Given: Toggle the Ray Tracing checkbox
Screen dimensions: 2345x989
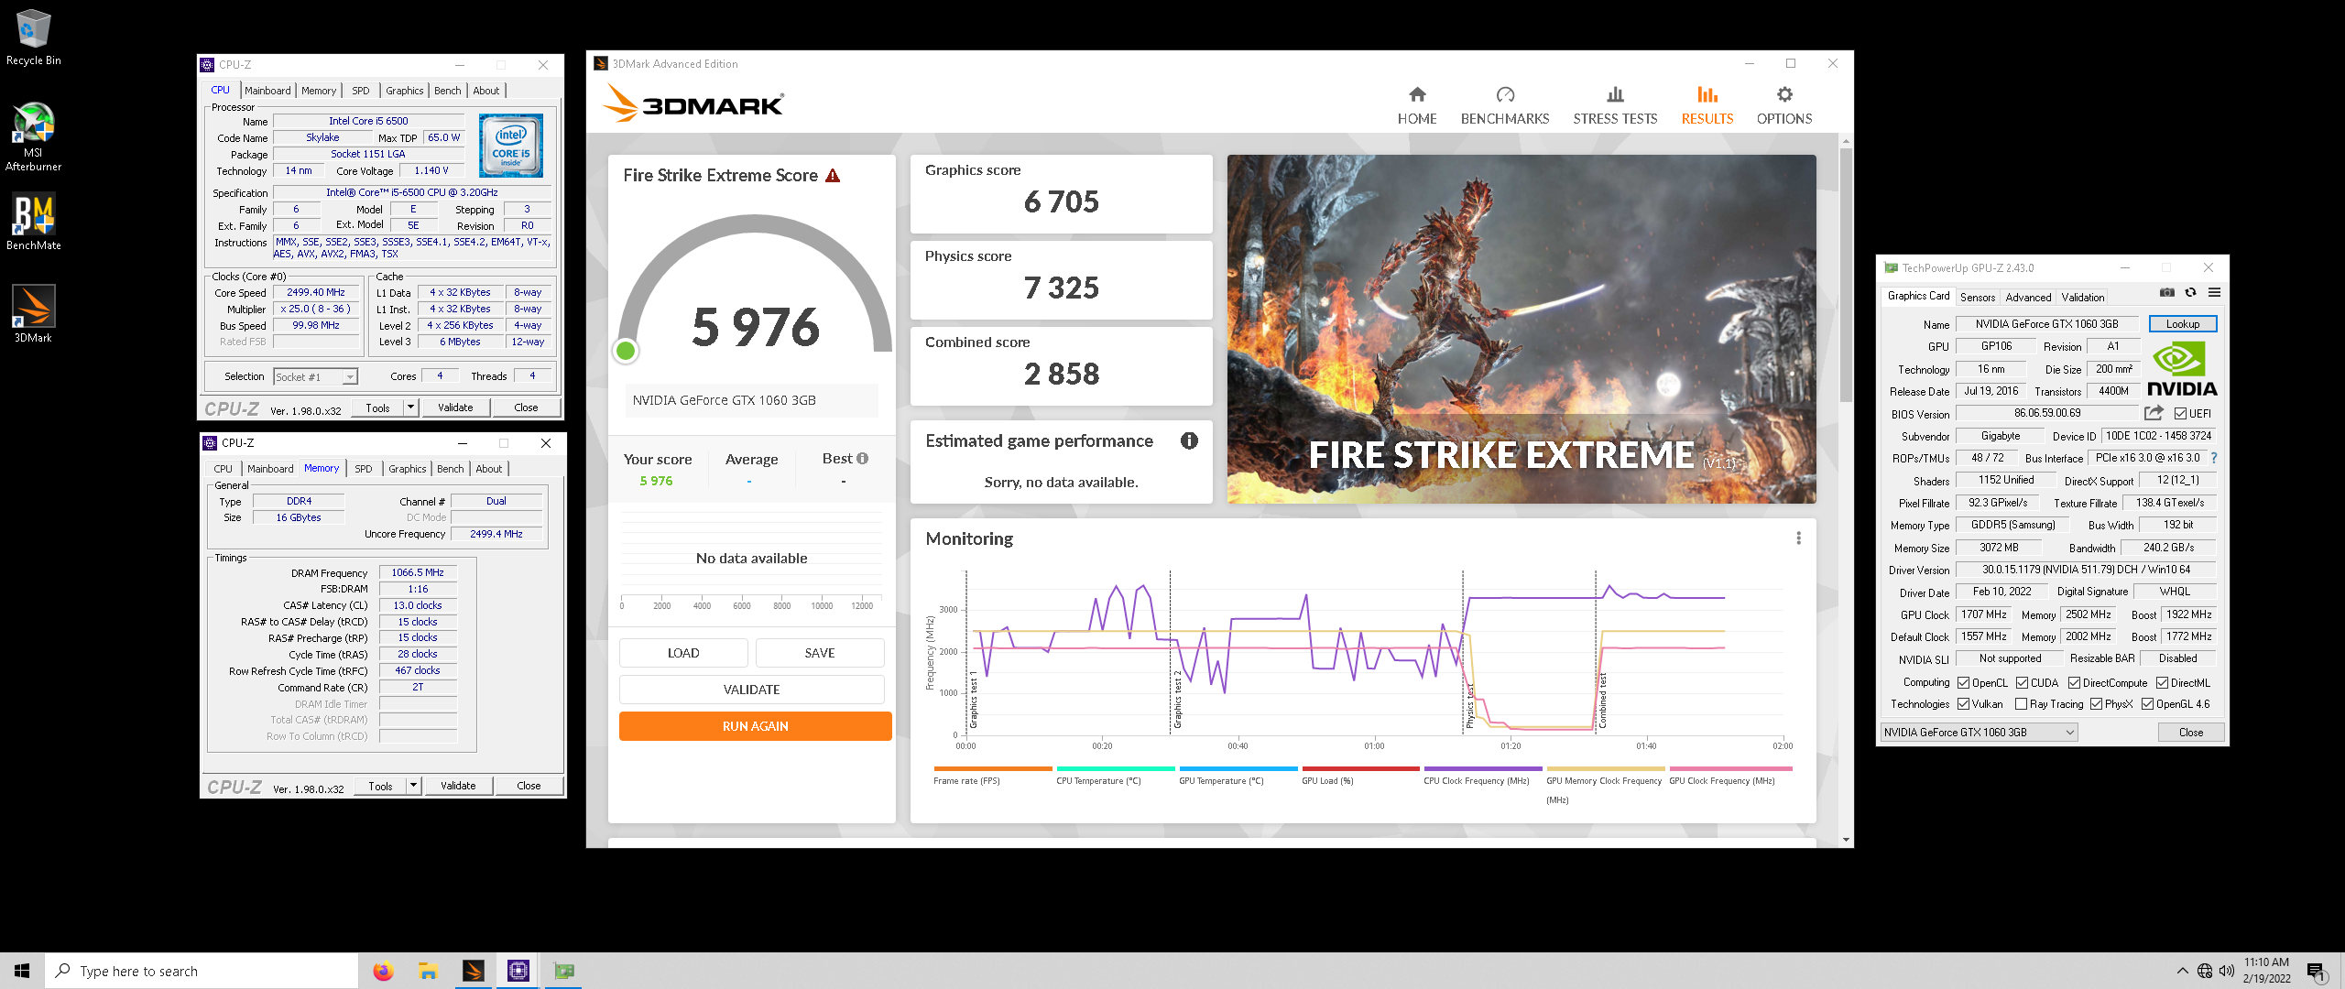Looking at the screenshot, I should [2022, 704].
